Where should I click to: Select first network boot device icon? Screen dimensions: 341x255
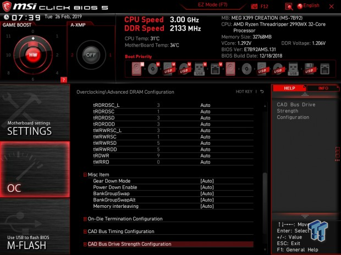click(x=216, y=69)
